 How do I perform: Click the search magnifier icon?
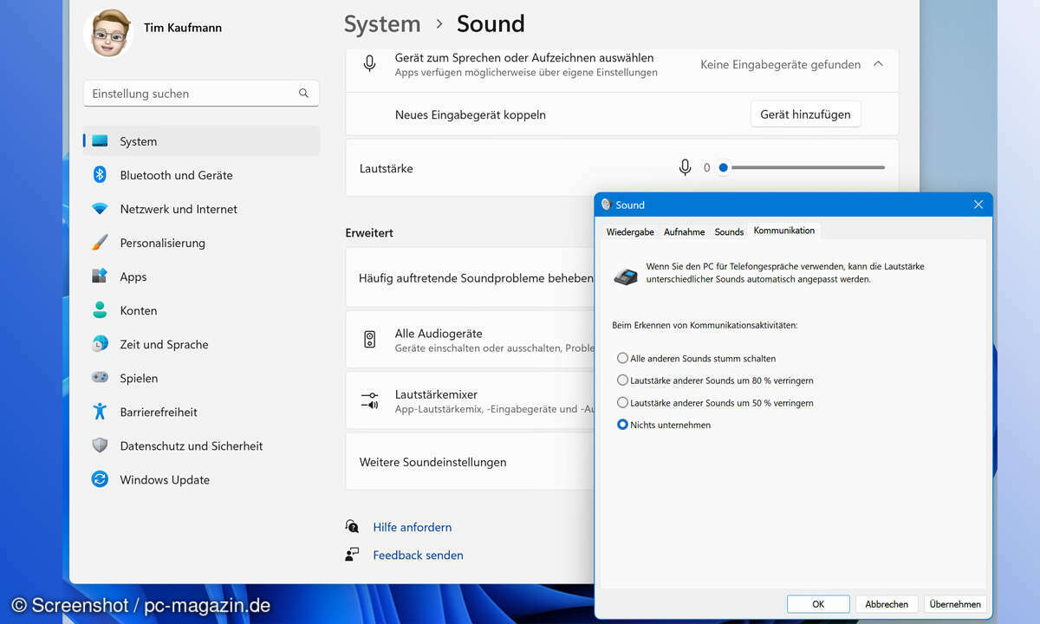click(x=303, y=94)
